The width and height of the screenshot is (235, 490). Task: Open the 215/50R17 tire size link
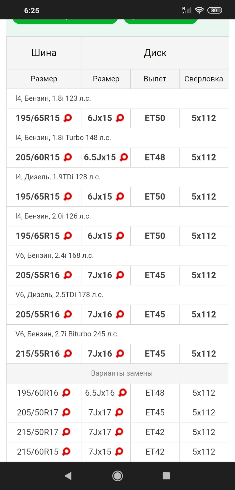38,432
